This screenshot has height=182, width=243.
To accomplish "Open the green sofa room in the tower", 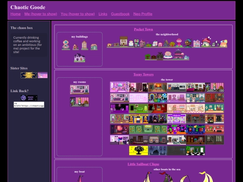I will (139, 108).
